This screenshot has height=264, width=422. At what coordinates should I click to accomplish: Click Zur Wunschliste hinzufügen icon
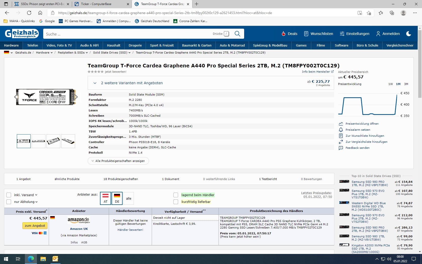(341, 136)
